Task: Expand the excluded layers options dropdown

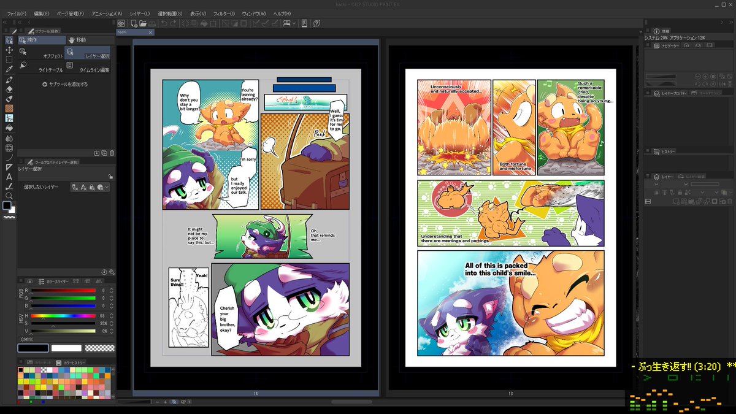Action: pyautogui.click(x=107, y=186)
